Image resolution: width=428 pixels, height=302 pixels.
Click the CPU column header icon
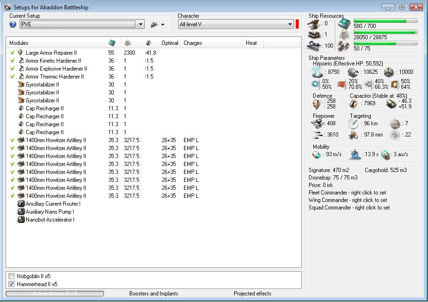(x=112, y=43)
